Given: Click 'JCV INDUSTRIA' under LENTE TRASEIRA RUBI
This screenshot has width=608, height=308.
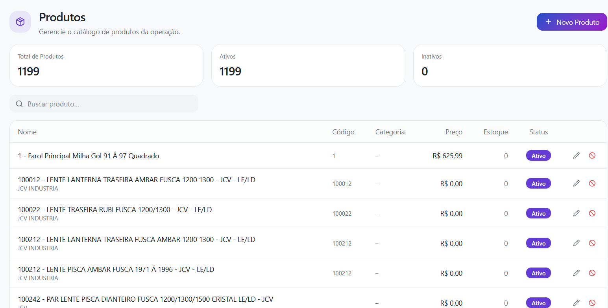Looking at the screenshot, I should pyautogui.click(x=38, y=218).
